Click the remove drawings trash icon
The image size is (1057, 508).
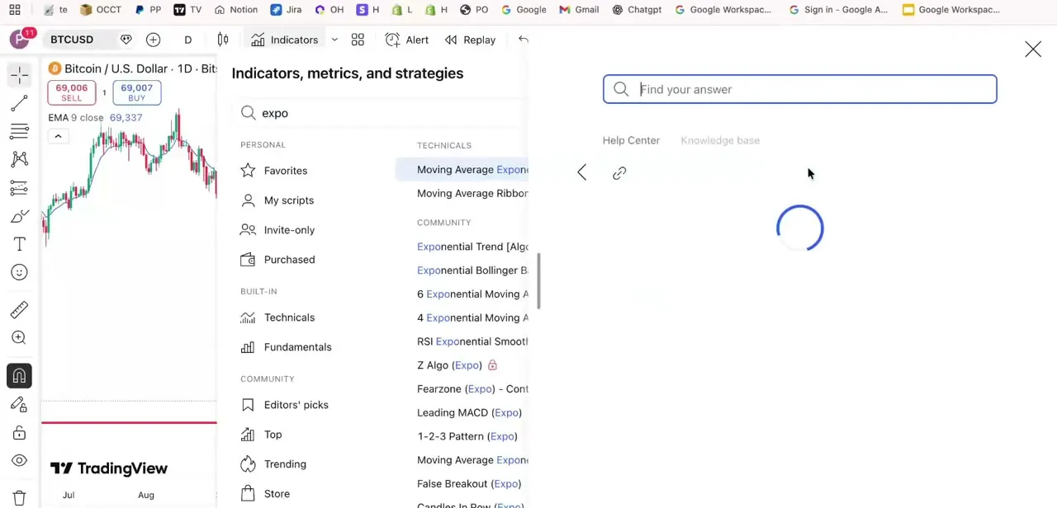click(x=20, y=498)
